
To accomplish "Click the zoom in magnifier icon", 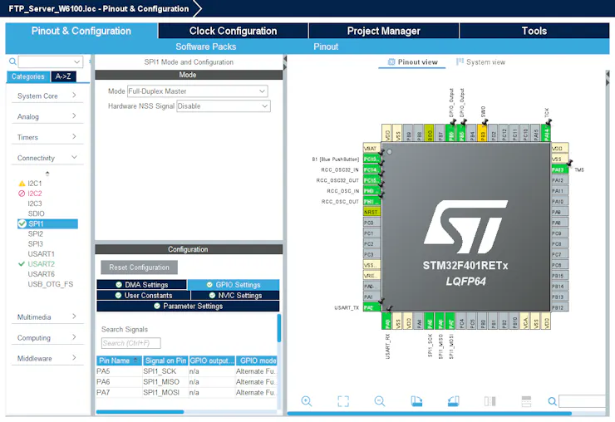I will pyautogui.click(x=307, y=401).
